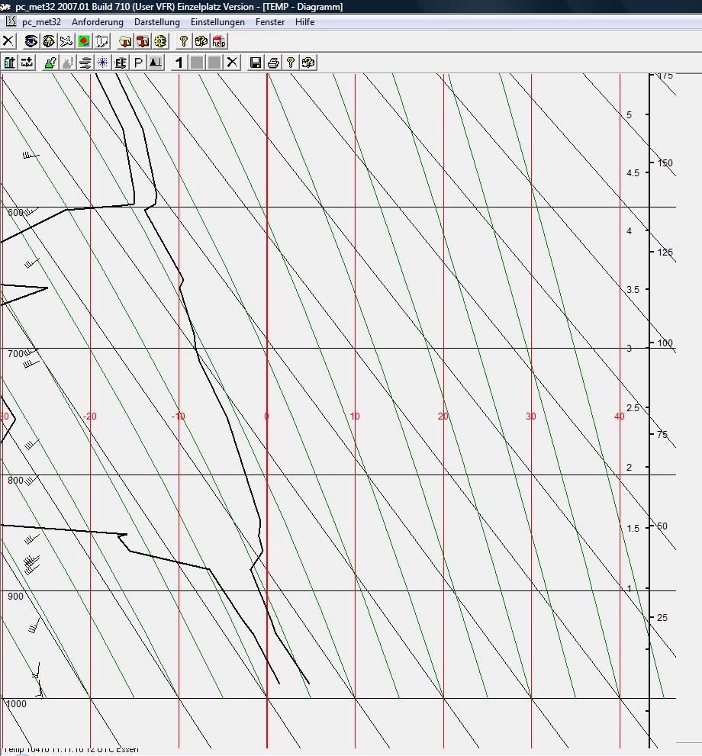This screenshot has width=702, height=756.
Task: Click the folder with download arrow icon
Action: point(125,41)
